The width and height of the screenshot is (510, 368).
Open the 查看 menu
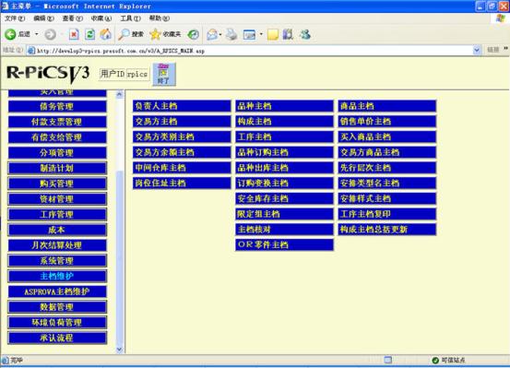tap(73, 18)
